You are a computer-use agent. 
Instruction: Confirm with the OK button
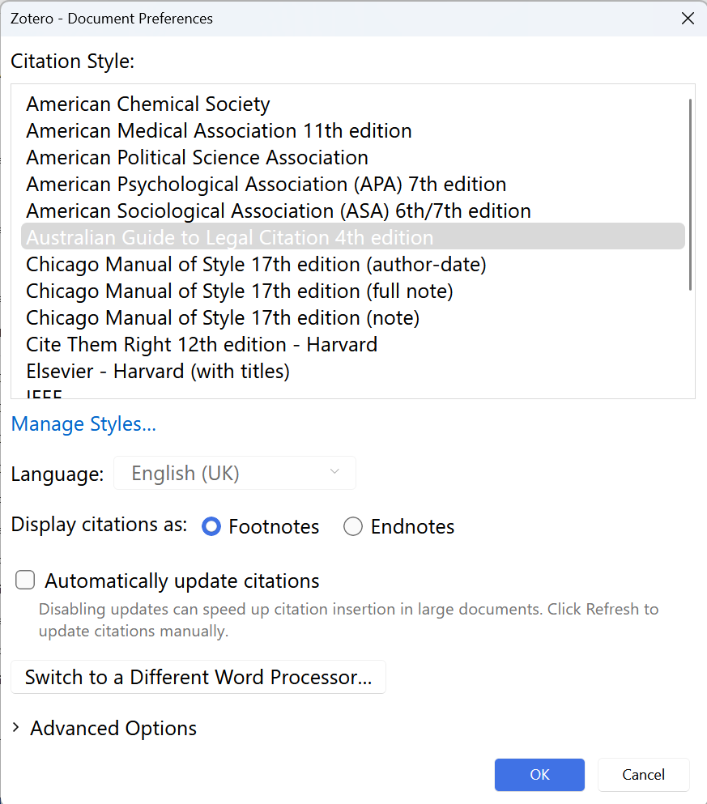click(x=539, y=774)
